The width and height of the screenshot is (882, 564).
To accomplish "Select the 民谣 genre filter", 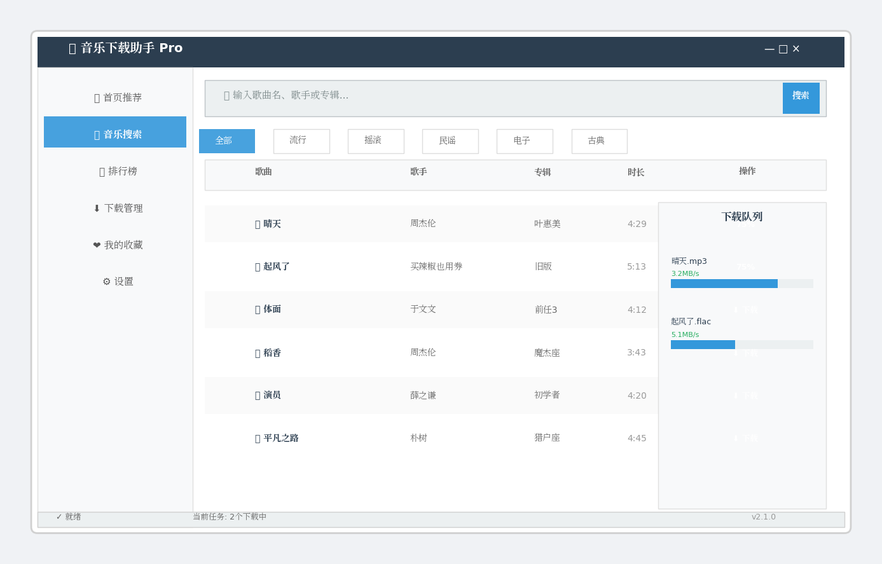I will click(450, 141).
